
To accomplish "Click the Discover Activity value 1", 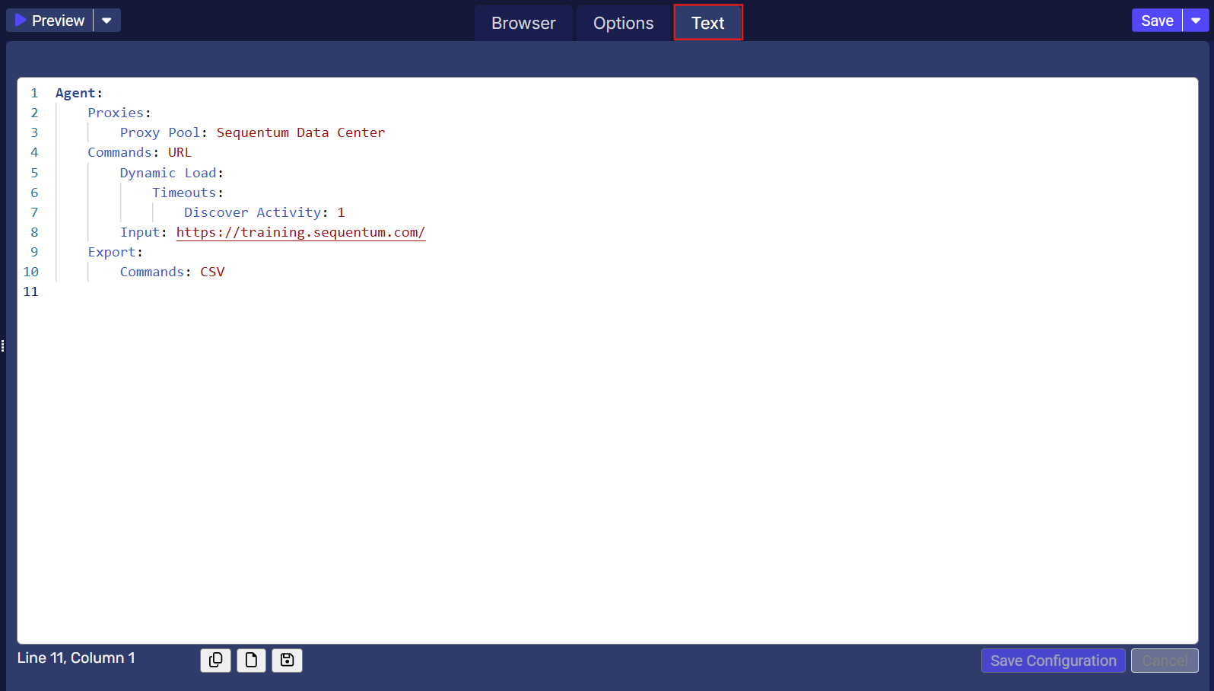I will (342, 212).
